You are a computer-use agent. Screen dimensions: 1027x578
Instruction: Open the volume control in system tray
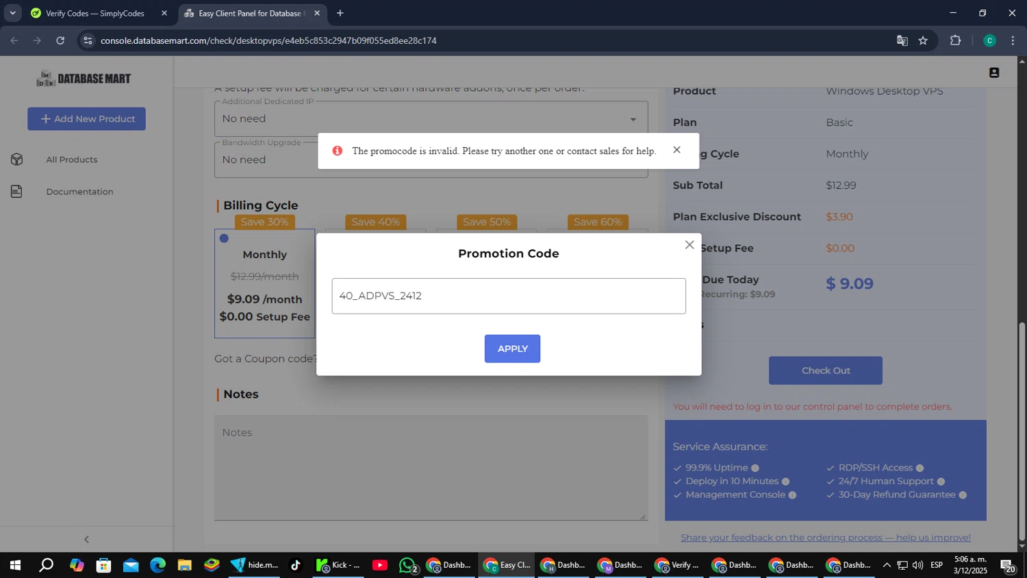[x=917, y=565]
